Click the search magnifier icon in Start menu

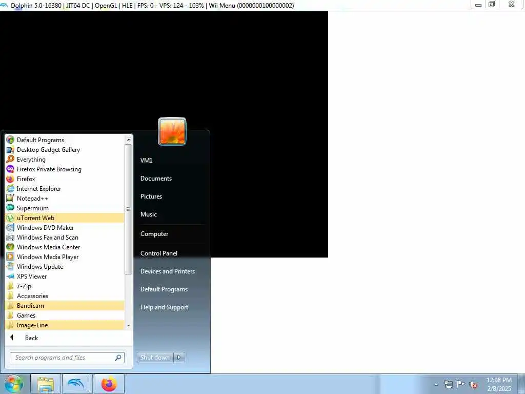pyautogui.click(x=118, y=358)
